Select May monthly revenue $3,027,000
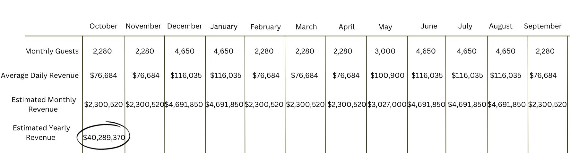Viewport: 570px width, 153px height. (387, 105)
